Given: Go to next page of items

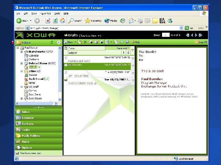Looking at the screenshot, I should [x=196, y=35].
